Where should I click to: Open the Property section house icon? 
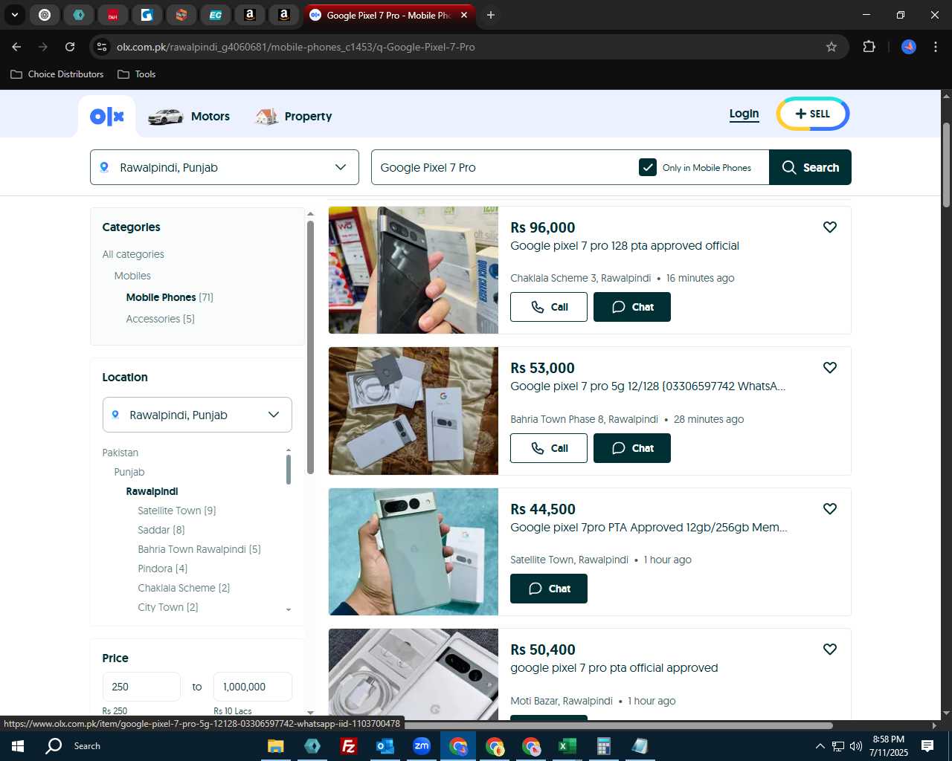click(267, 117)
